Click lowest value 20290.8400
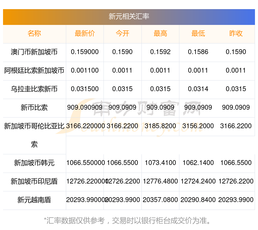This screenshot has width=258, height=230. click(198, 200)
